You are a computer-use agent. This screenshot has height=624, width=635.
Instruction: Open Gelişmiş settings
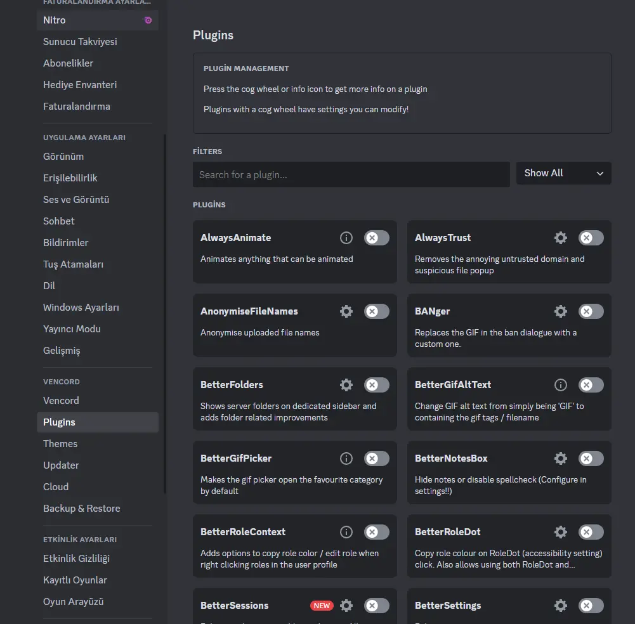coord(97,350)
